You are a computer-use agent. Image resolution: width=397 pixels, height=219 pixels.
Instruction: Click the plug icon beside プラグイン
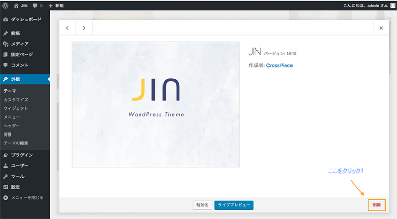(6, 155)
